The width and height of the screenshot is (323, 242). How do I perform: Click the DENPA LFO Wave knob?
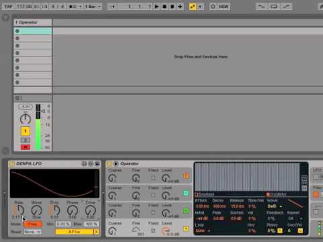[36, 210]
